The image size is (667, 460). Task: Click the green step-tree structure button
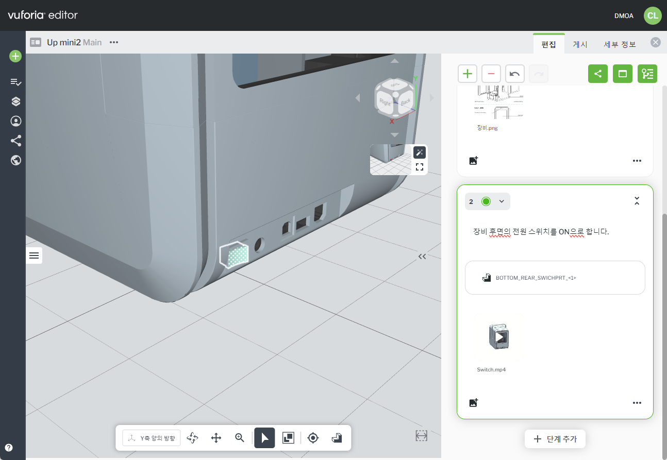pyautogui.click(x=647, y=74)
